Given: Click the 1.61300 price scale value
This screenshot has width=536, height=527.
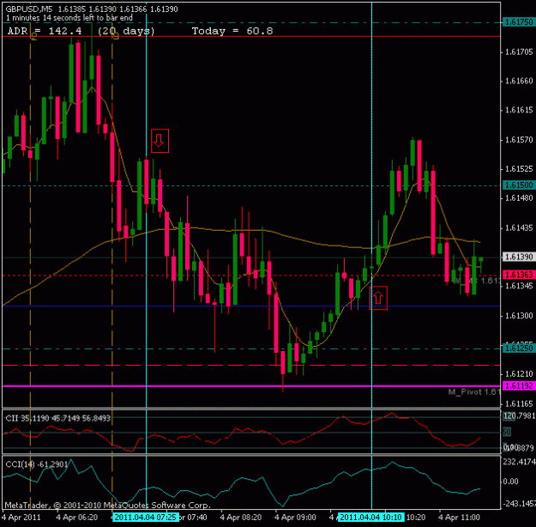Looking at the screenshot, I should click(519, 316).
